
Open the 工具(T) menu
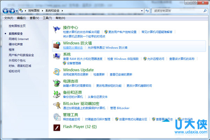tap(47, 18)
